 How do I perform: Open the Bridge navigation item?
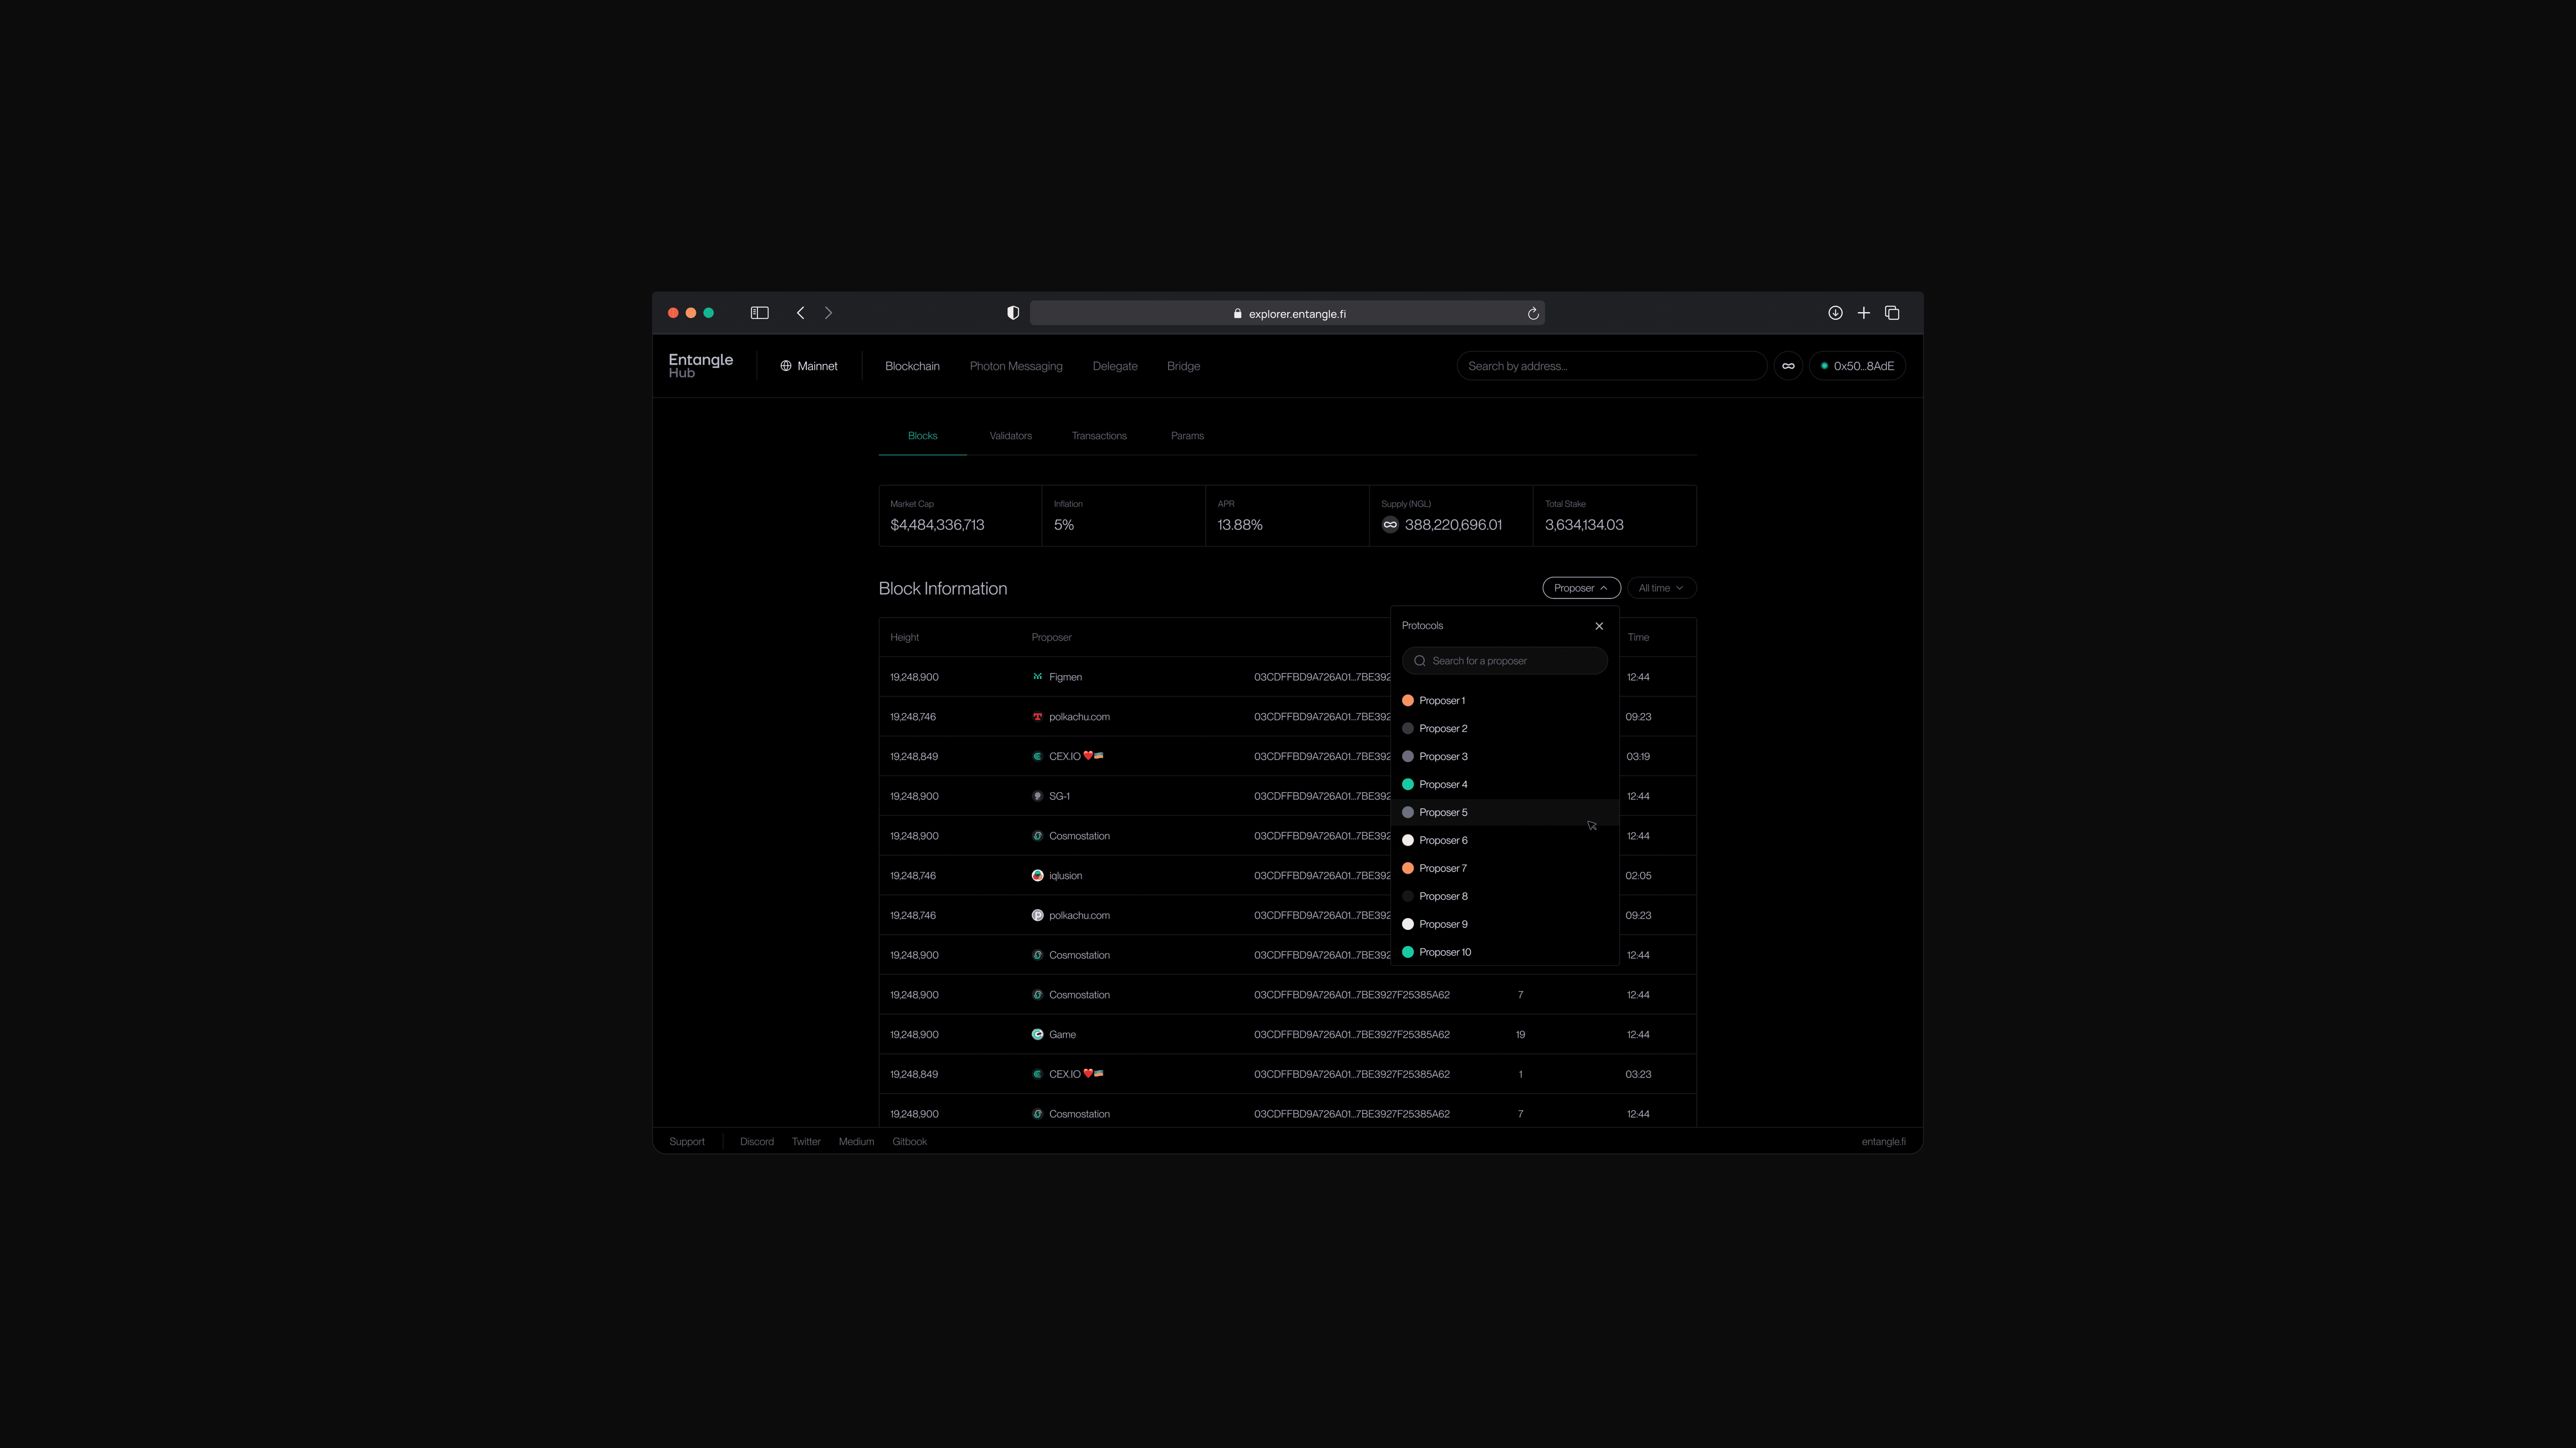1183,366
